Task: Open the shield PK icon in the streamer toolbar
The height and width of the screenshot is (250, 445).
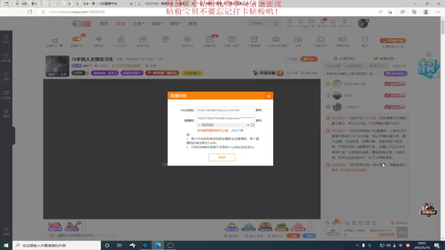Action: coord(187,39)
